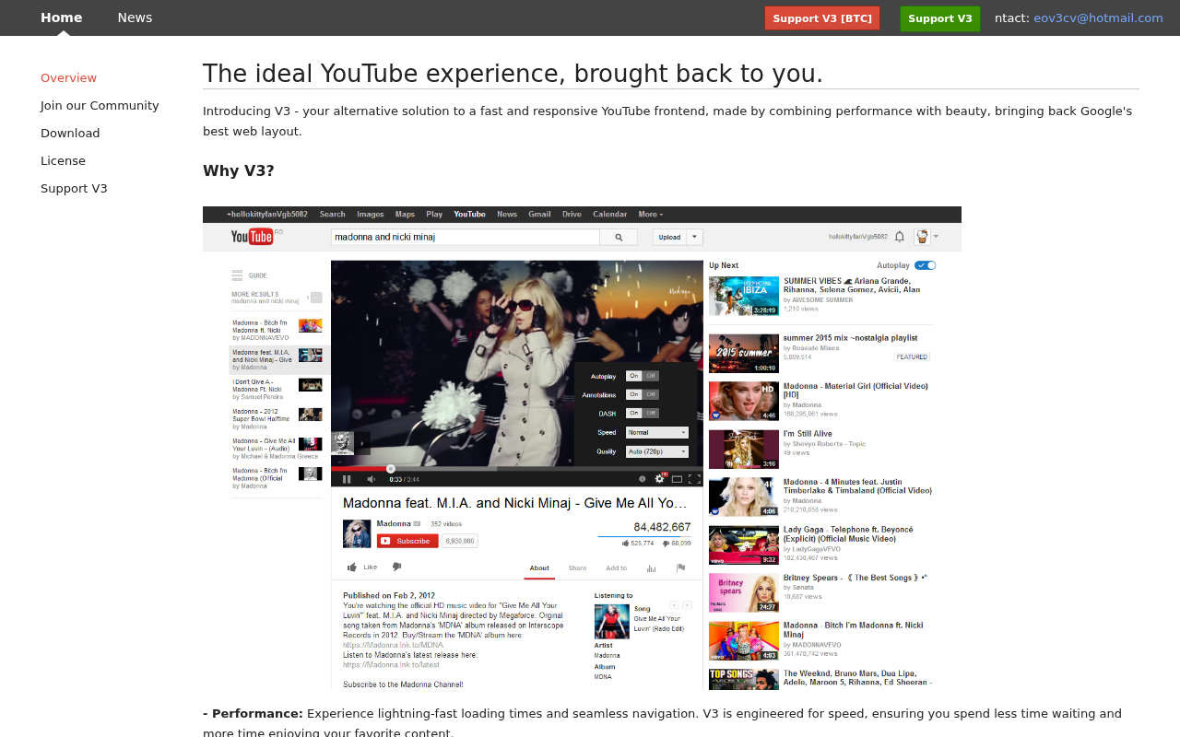
Task: Click the channel watermark thumbnail in the player
Action: (x=342, y=443)
